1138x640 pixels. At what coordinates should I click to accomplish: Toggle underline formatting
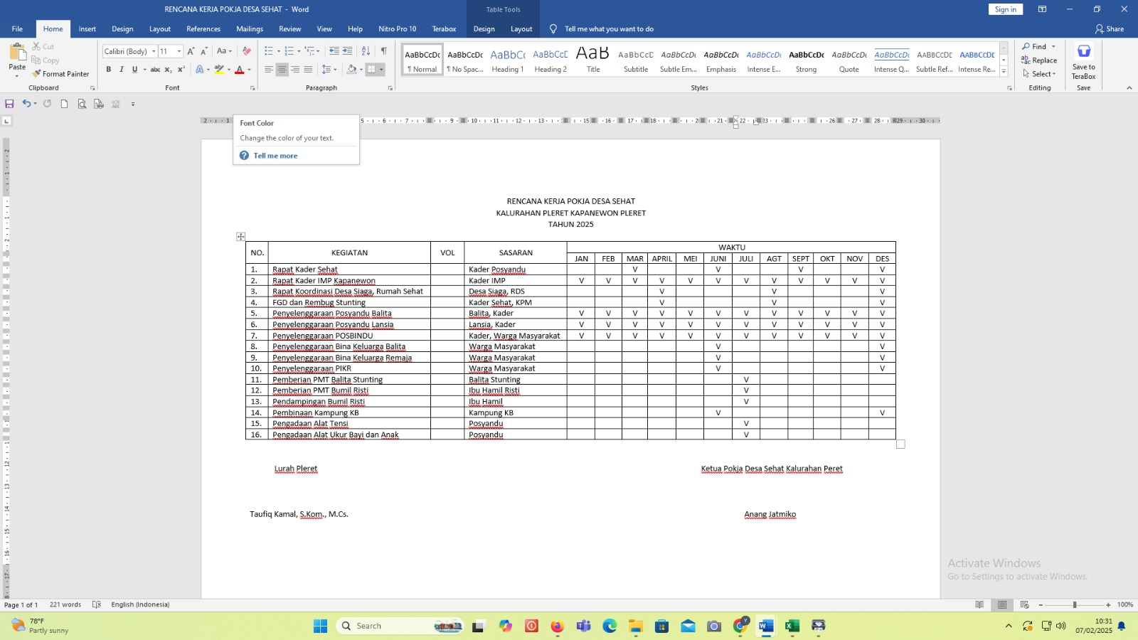[x=134, y=70]
